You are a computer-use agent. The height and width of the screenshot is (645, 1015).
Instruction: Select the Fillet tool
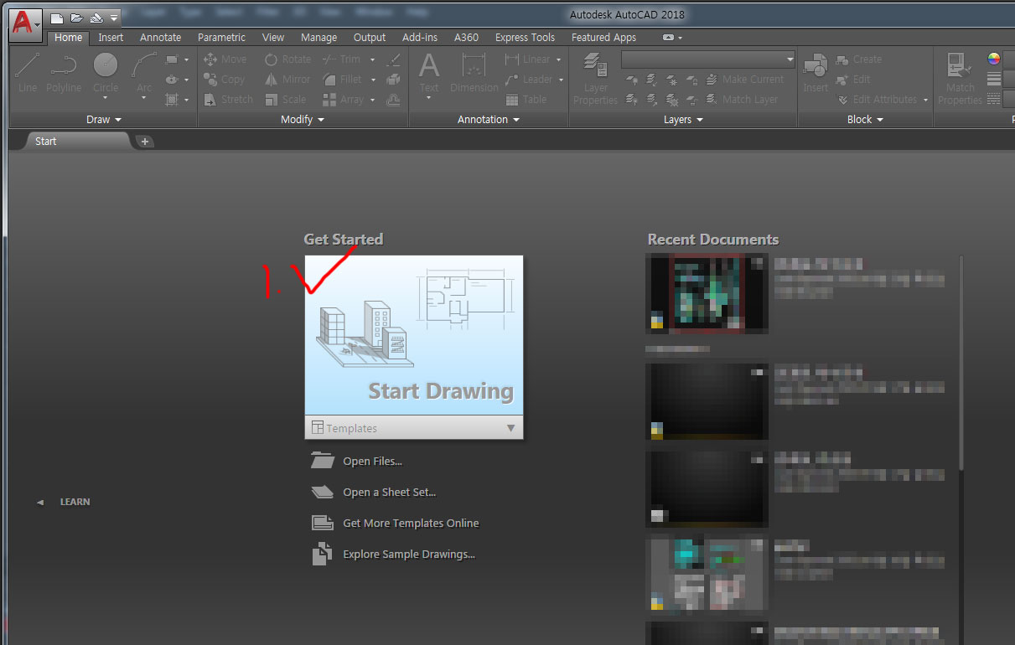342,80
